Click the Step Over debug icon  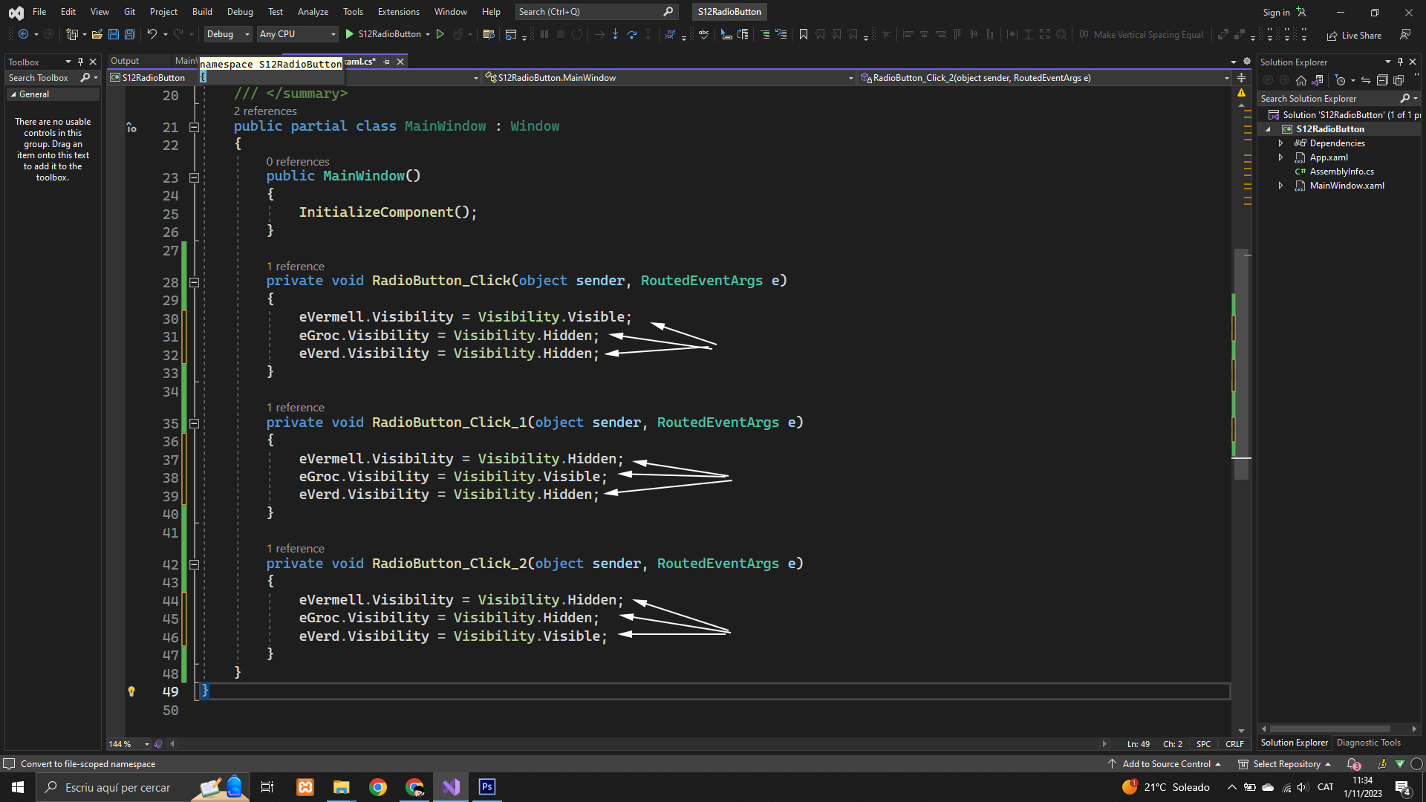point(631,34)
